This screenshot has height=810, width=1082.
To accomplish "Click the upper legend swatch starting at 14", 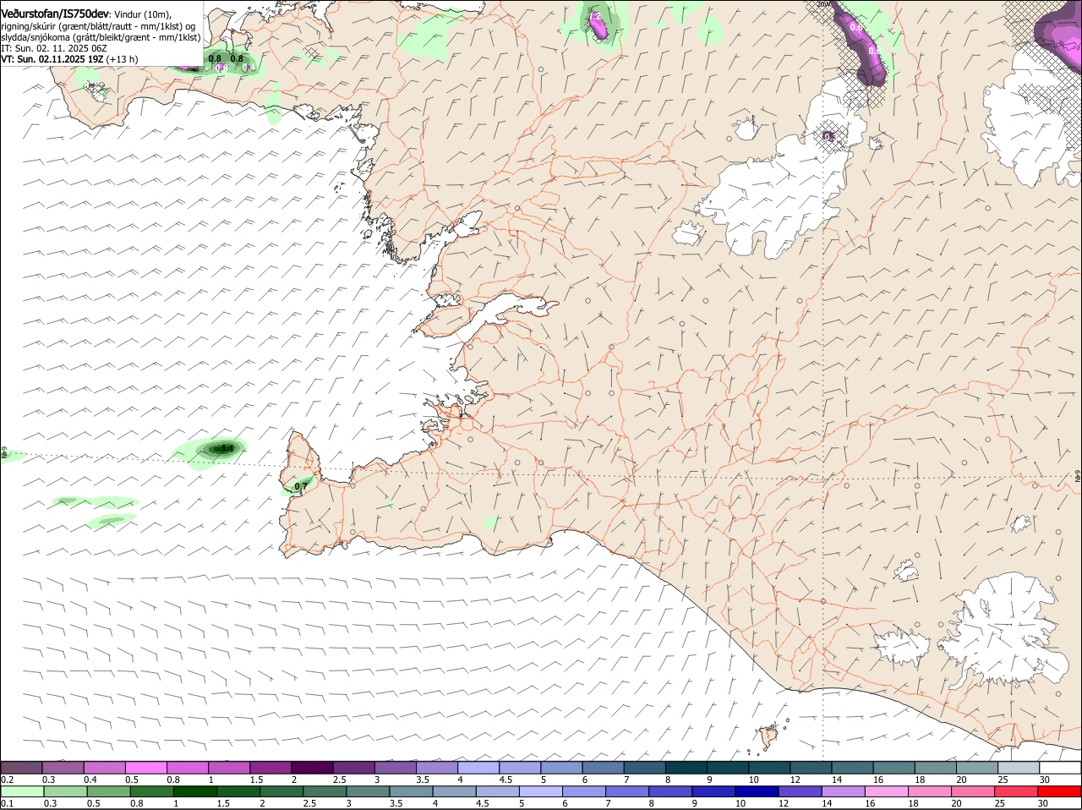I will 853,768.
